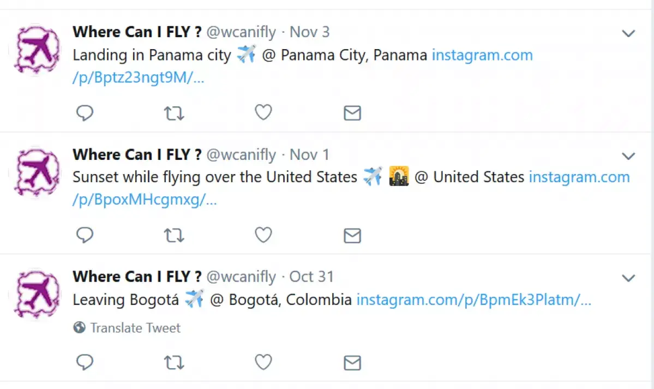Like the Nov 3 Panama City tweet
The image size is (654, 389).
(x=263, y=112)
